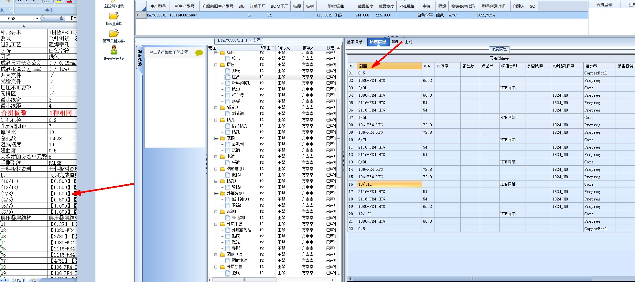Collapse the 外层蚀刻1 tree node
Viewport: 635px width, 282px height.
216,193
